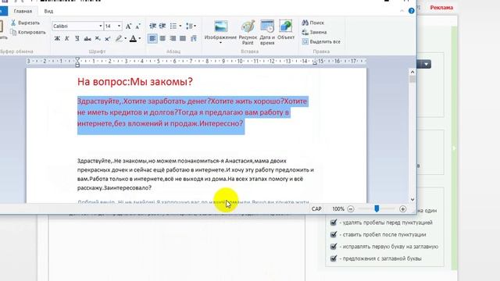
Task: Click the red heading 'На вопрос:Мы закомы?'
Action: tap(135, 82)
